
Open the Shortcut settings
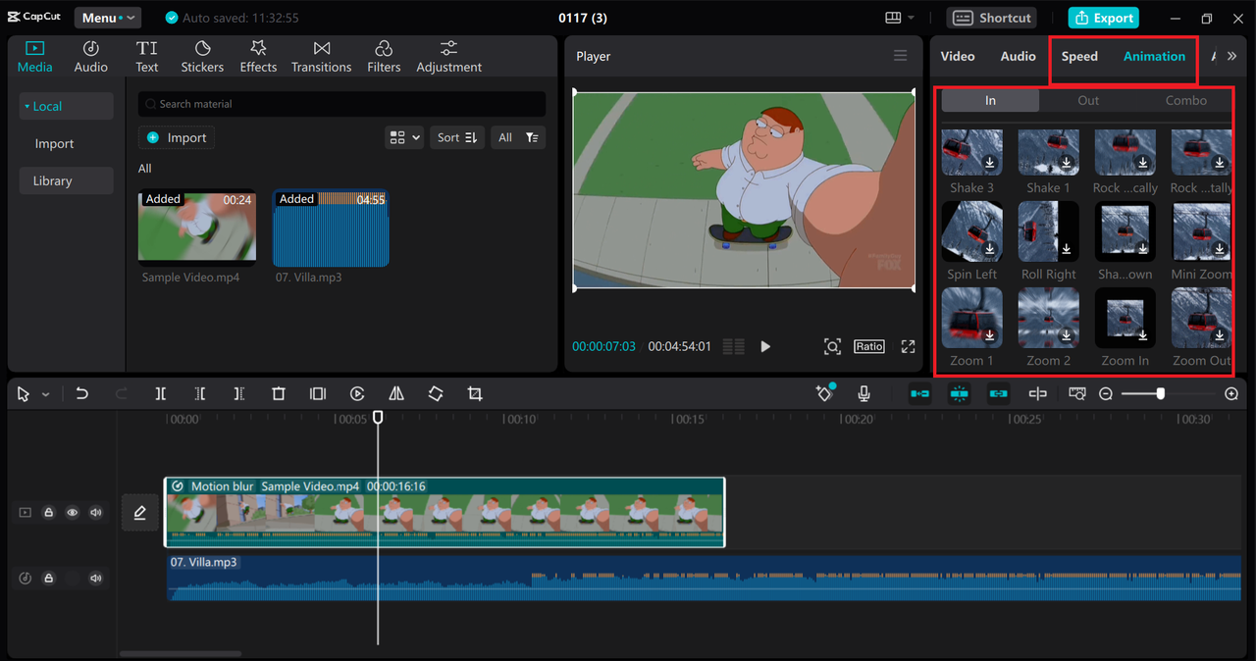point(993,18)
